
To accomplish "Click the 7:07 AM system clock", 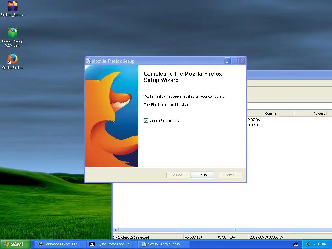I will 320,244.
